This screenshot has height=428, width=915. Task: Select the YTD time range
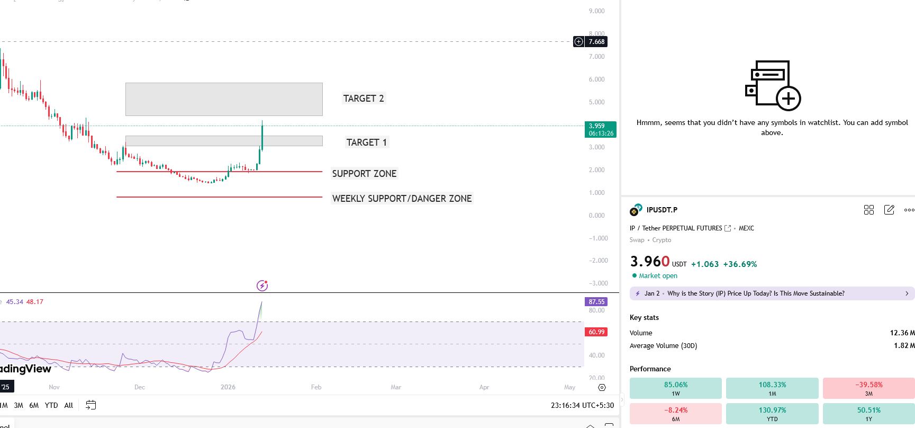coord(51,405)
